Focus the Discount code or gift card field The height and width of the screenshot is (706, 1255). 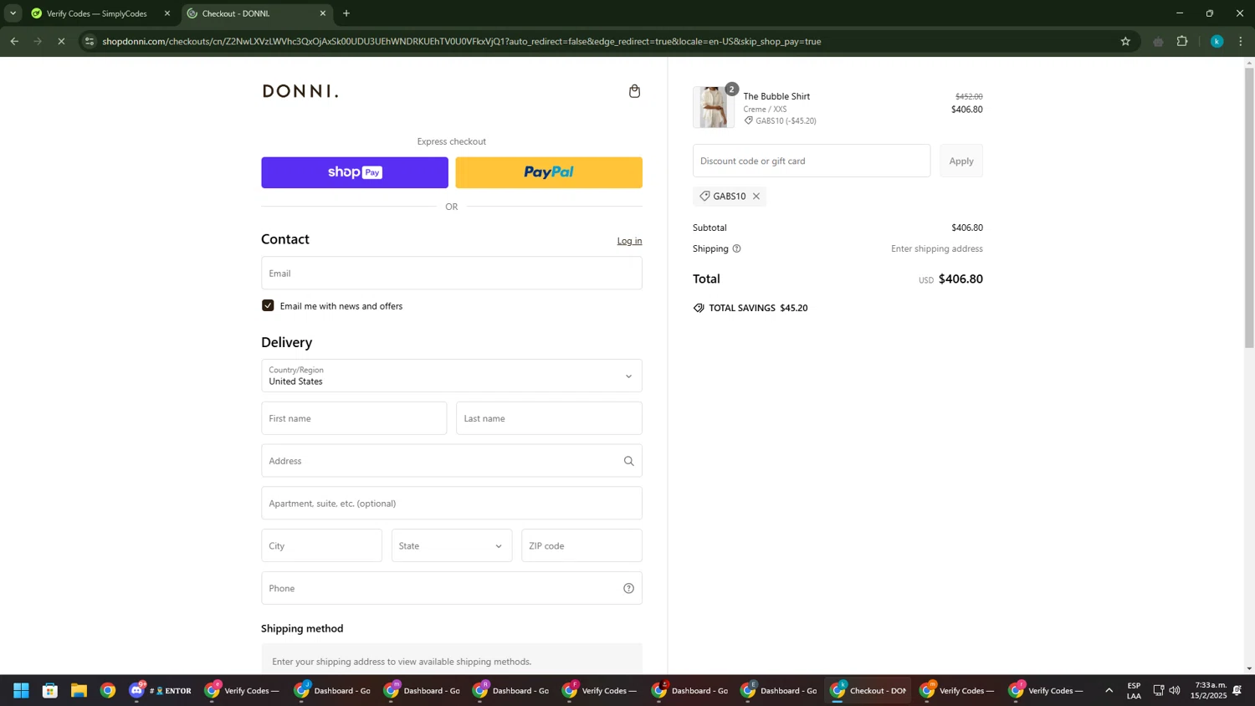811,161
